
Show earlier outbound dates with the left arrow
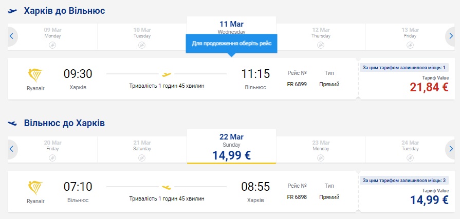12,36
